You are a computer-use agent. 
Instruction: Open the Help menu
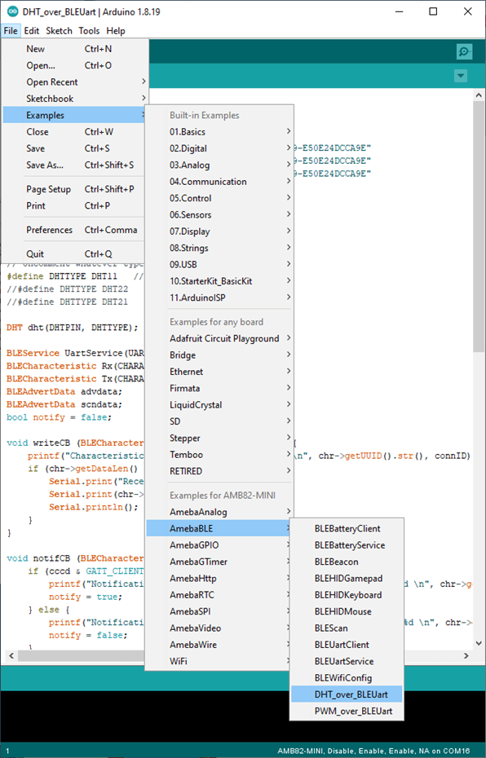pos(116,30)
